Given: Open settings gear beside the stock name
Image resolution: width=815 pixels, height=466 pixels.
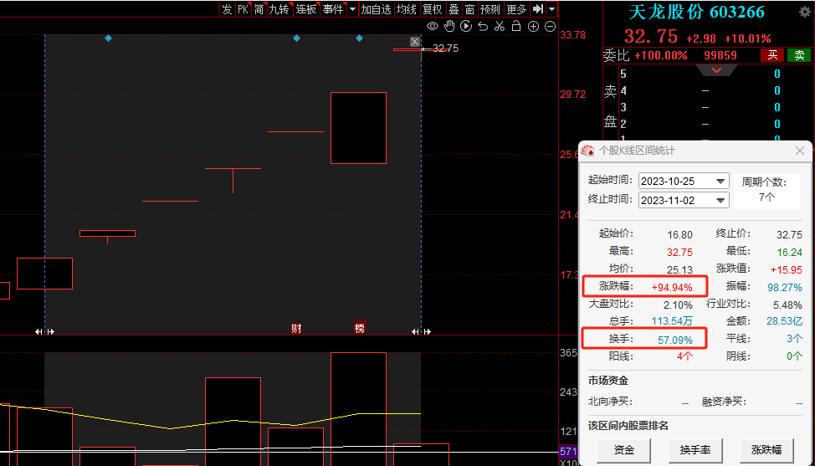Looking at the screenshot, I should [804, 13].
